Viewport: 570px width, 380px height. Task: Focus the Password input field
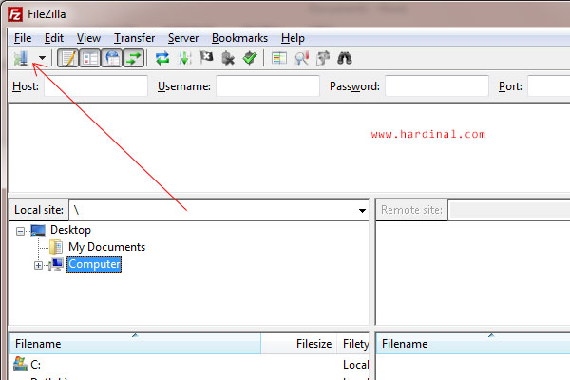click(437, 86)
